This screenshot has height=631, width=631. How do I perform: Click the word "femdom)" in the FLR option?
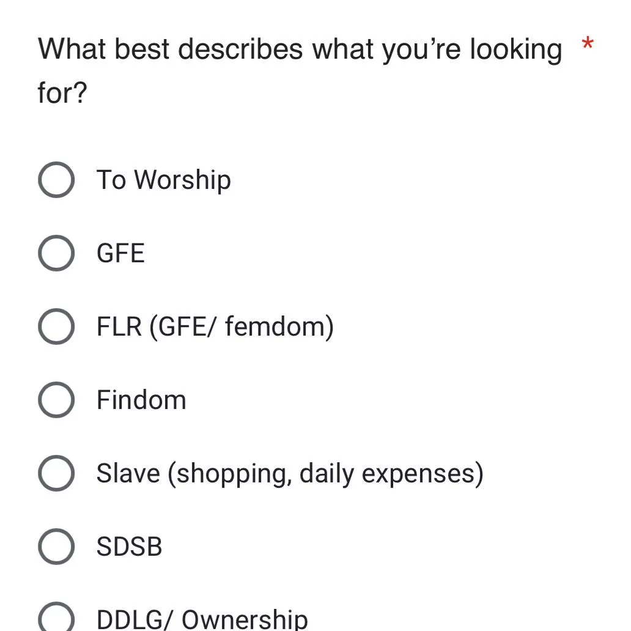click(279, 327)
